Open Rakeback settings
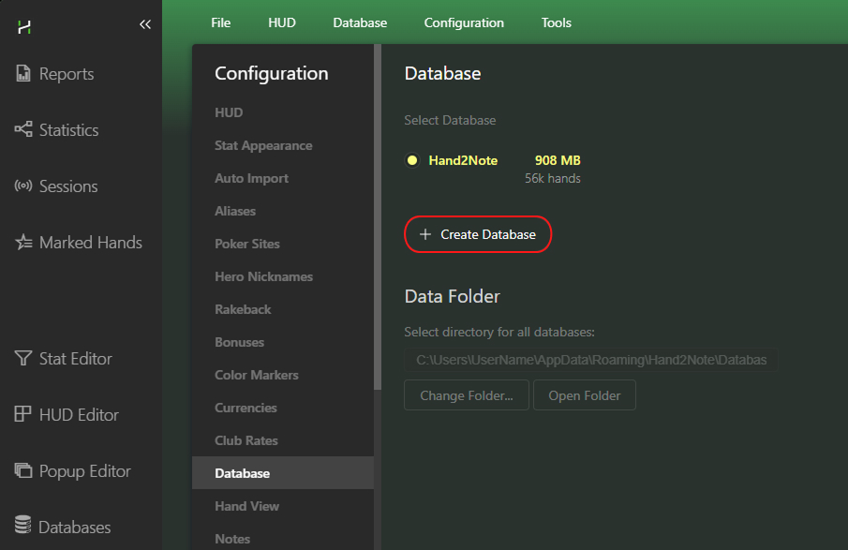Viewport: 848px width, 550px height. point(283,309)
